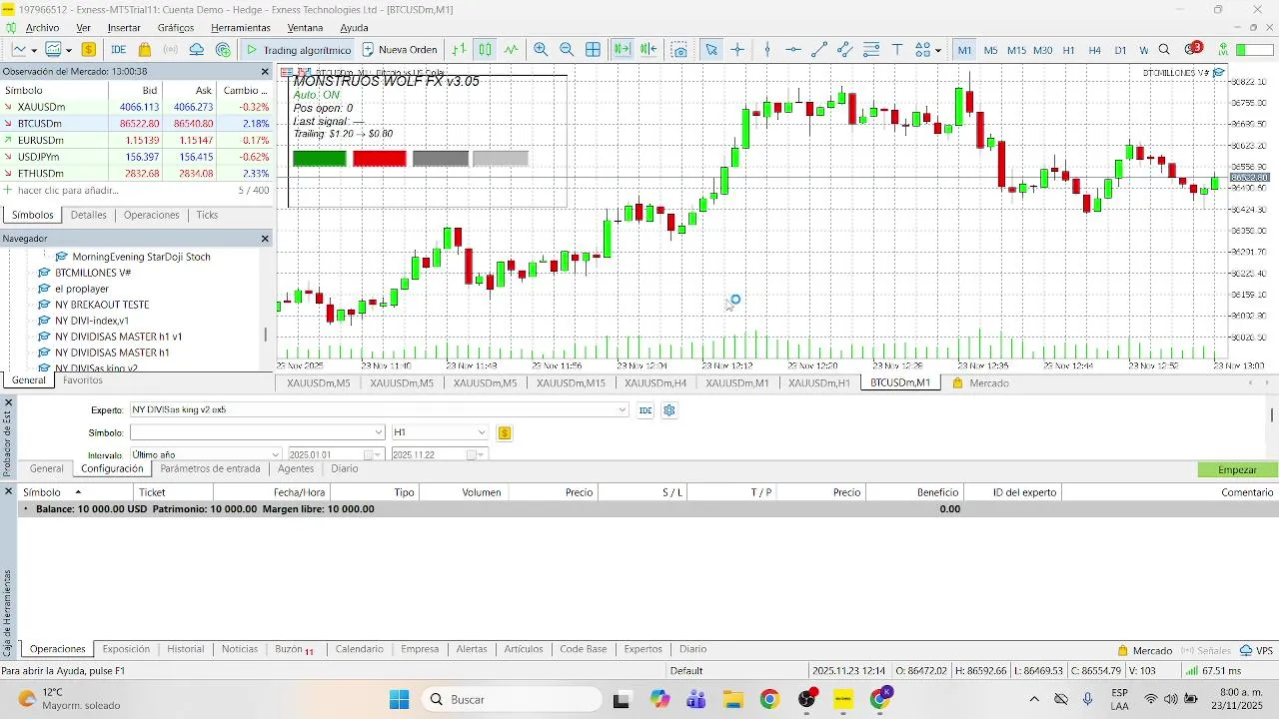The image size is (1279, 719).
Task: Select the cursor arrow tool
Action: click(711, 49)
